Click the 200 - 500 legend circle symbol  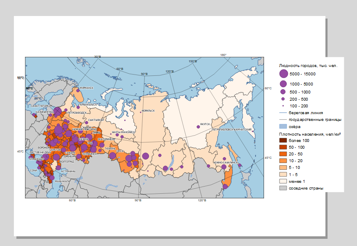pyautogui.click(x=283, y=99)
